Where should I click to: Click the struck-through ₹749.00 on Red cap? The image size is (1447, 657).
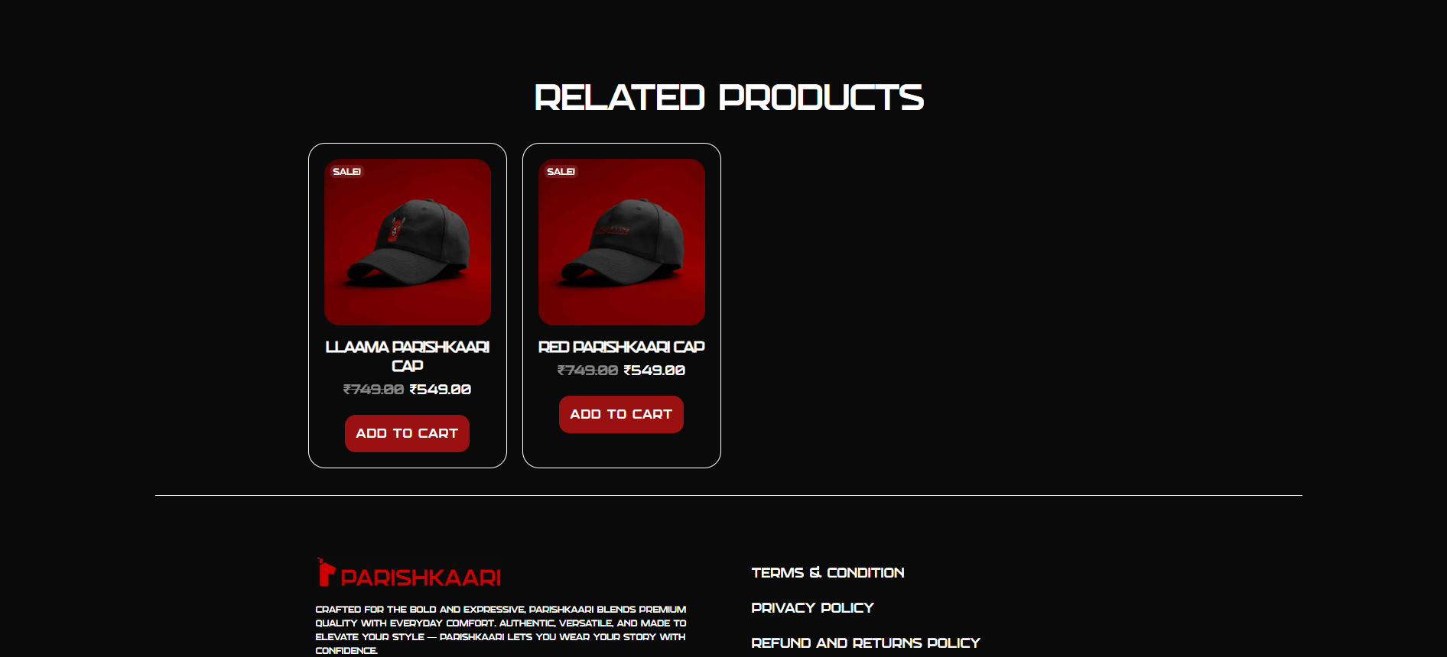[587, 371]
